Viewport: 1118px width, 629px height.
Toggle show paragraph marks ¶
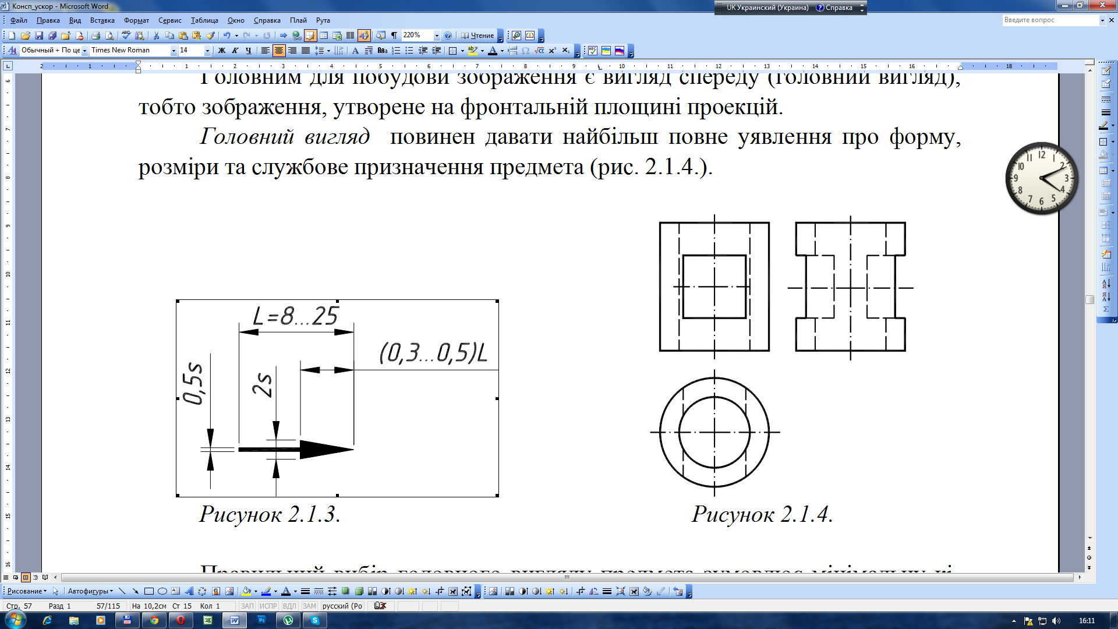click(394, 36)
